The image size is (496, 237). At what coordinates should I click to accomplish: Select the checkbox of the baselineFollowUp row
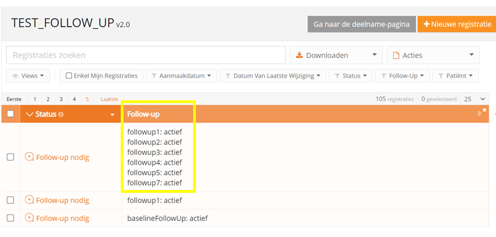(x=10, y=218)
